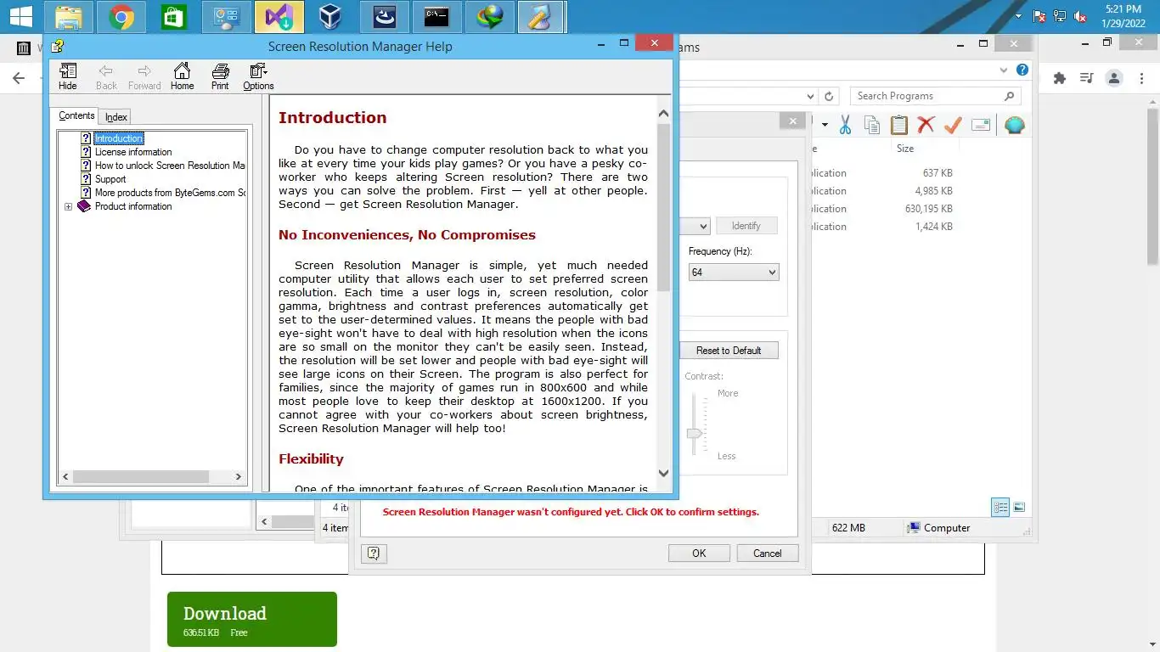Click the green Download button on webpage
This screenshot has height=652, width=1160.
(252, 620)
